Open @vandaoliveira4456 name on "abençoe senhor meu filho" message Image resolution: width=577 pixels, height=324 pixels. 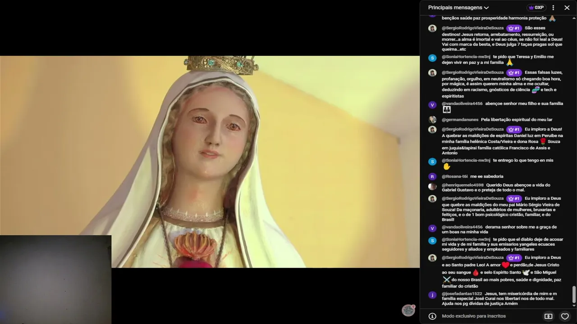[x=462, y=103]
